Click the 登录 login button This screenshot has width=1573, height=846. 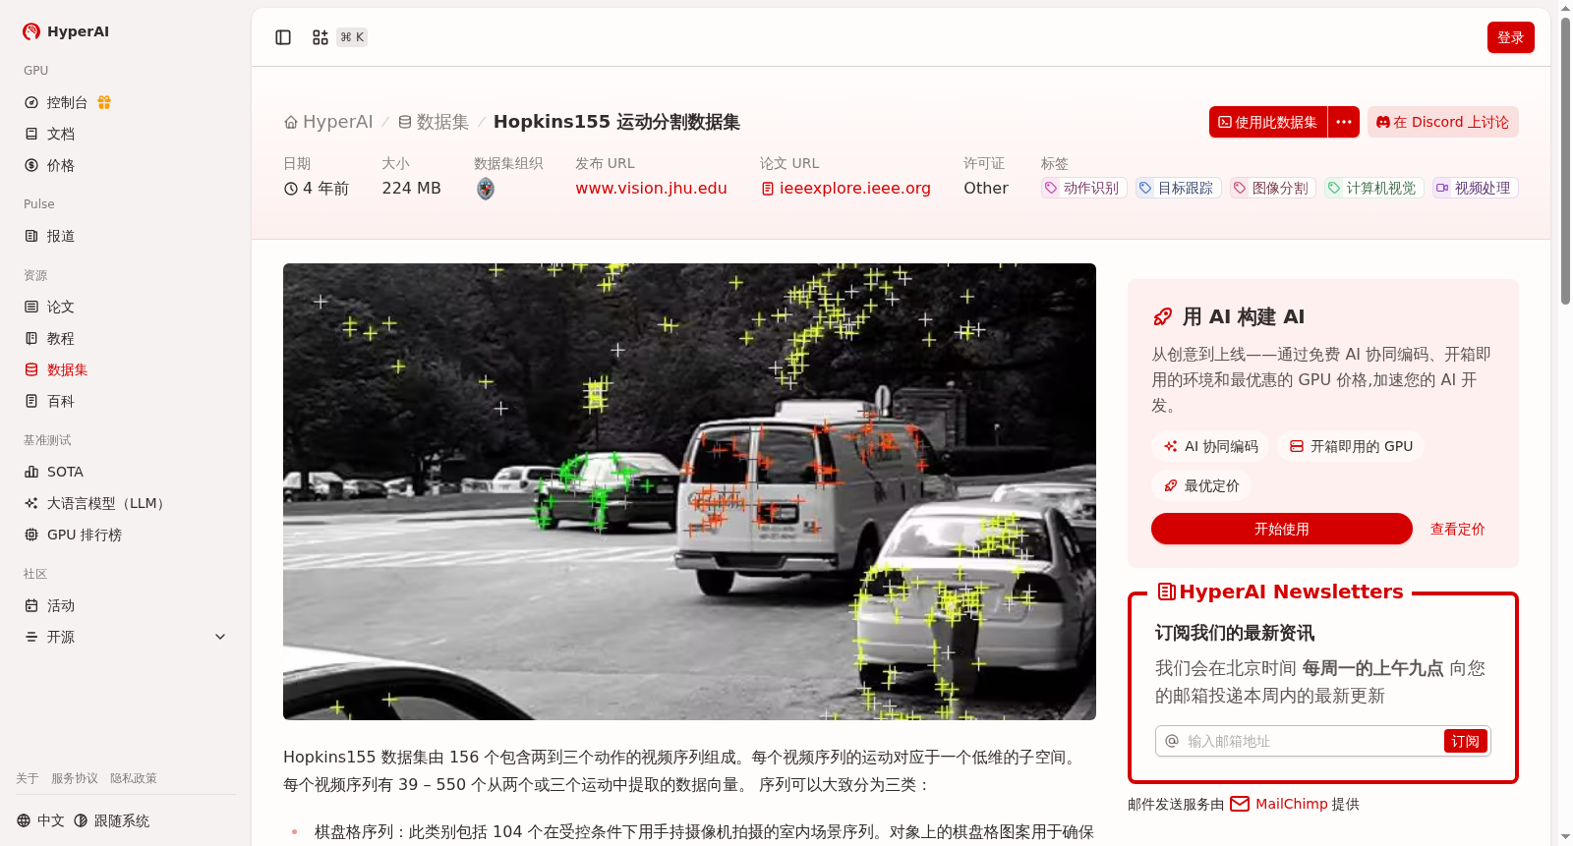tap(1510, 37)
